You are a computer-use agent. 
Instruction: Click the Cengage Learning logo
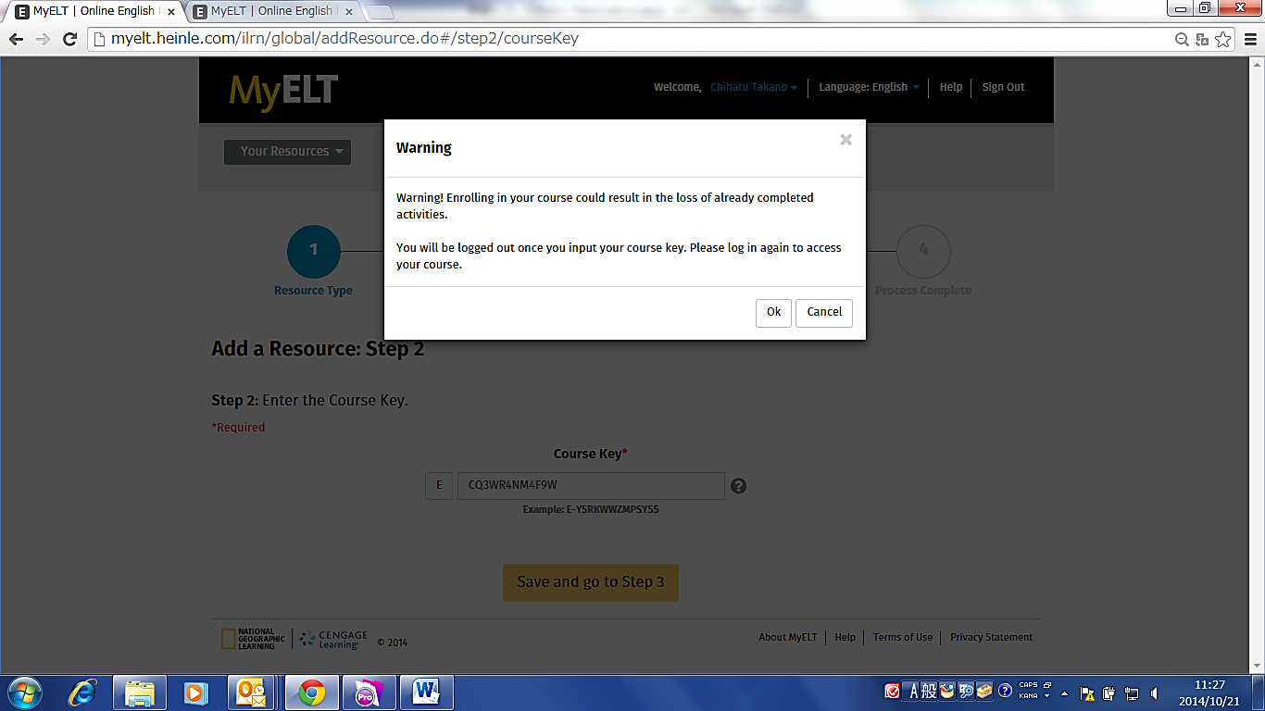pyautogui.click(x=333, y=640)
